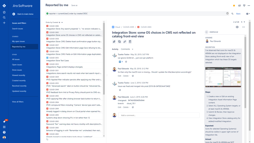
Task: Click the Cloud project breadcrumb
Action: [116, 27]
